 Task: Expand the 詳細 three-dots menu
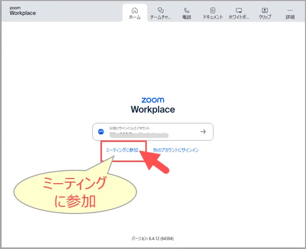[290, 10]
